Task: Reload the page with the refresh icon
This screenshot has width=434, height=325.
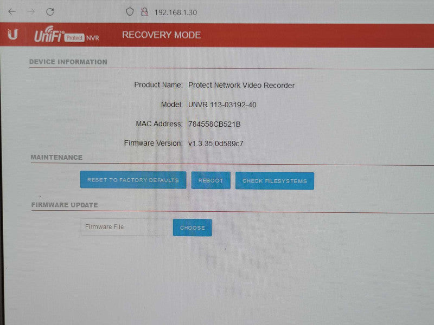Action: [50, 12]
